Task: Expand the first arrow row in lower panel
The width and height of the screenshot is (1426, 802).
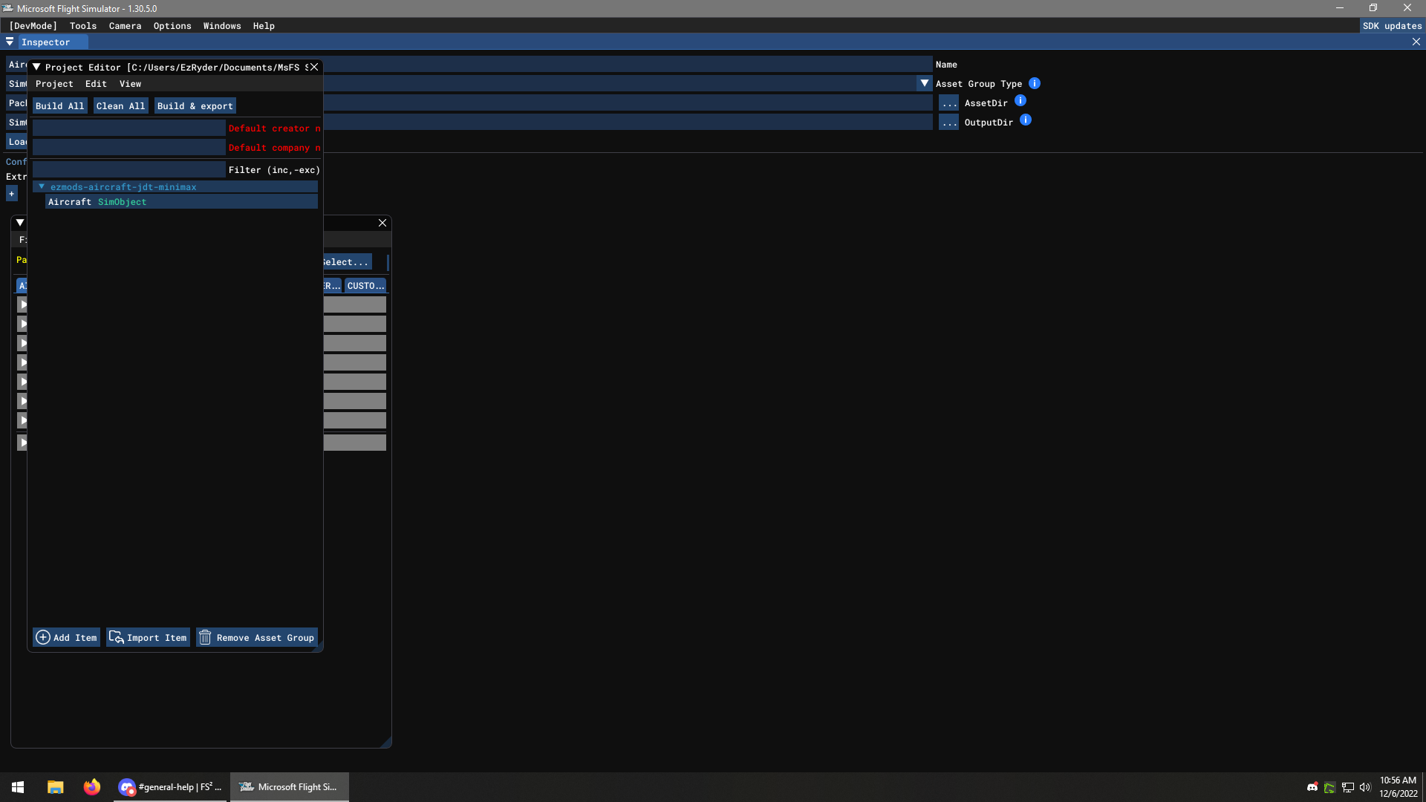Action: tap(22, 304)
